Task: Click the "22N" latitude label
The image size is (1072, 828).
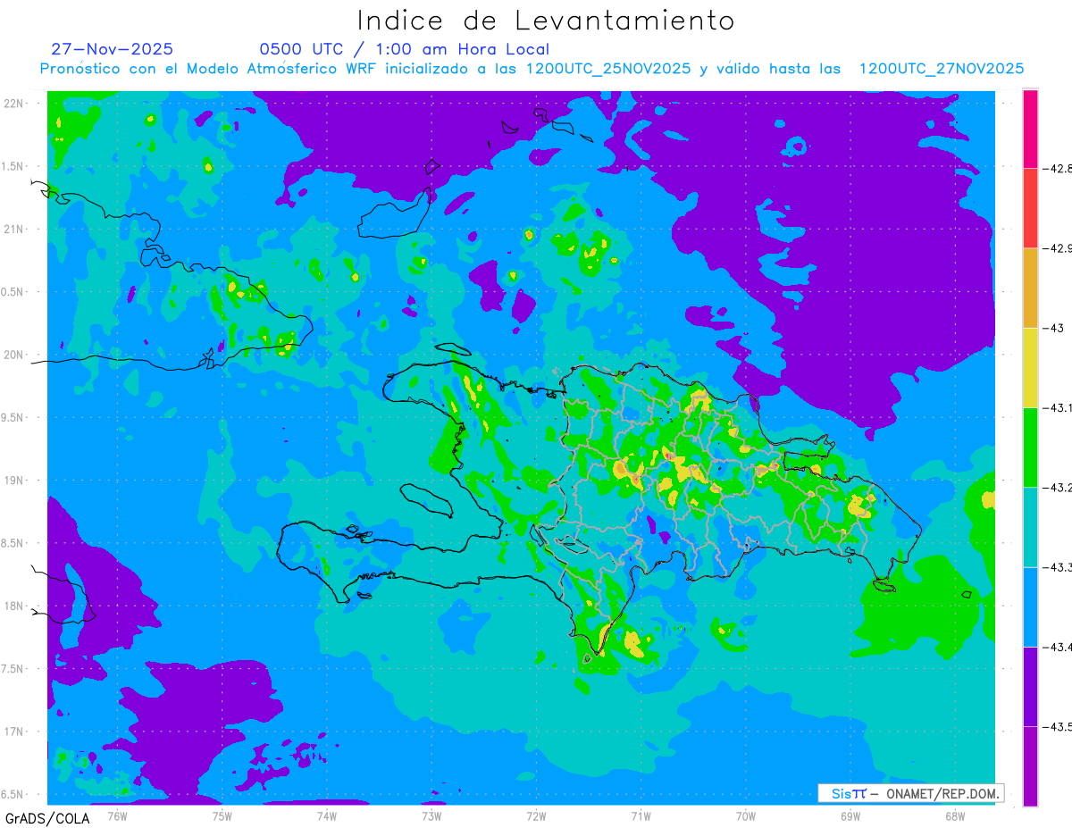Action: click(x=13, y=103)
